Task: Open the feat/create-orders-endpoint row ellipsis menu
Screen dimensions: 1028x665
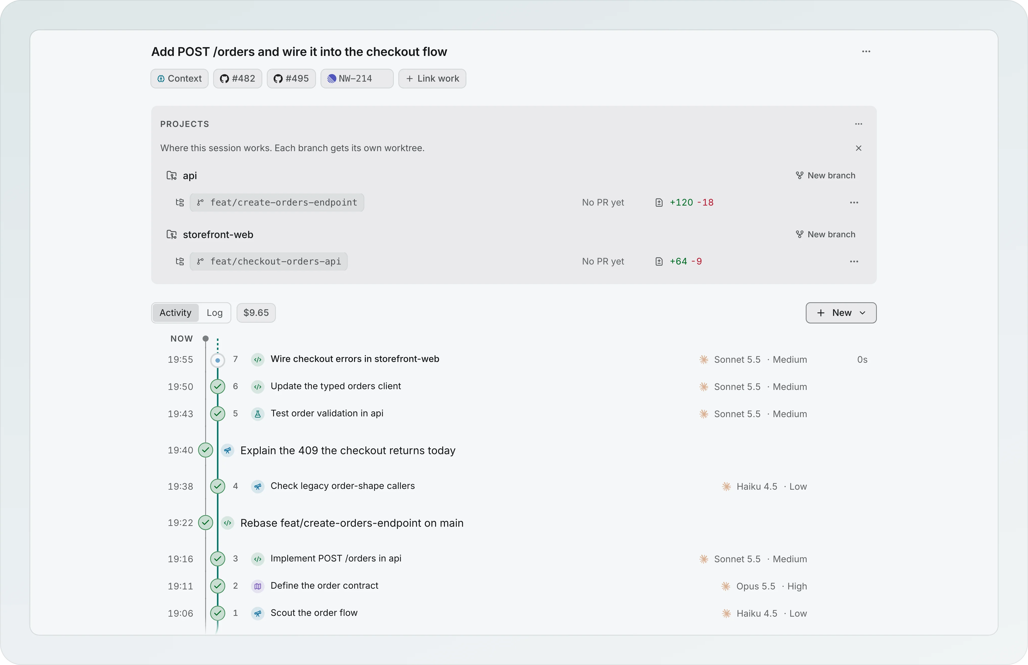Action: [x=854, y=203]
